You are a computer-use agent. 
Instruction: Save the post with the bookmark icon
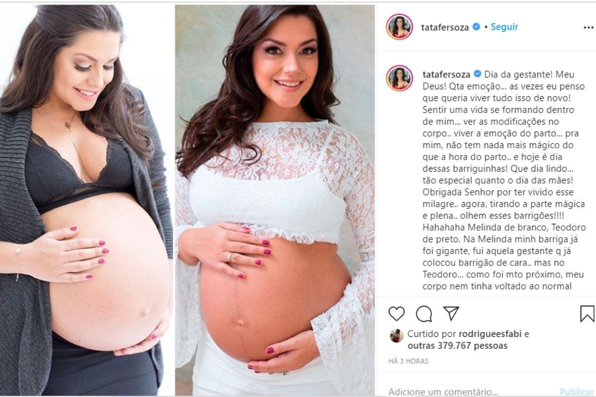(x=587, y=313)
